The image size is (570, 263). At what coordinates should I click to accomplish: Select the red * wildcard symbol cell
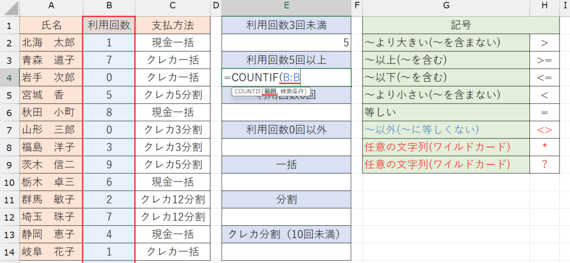(x=544, y=147)
